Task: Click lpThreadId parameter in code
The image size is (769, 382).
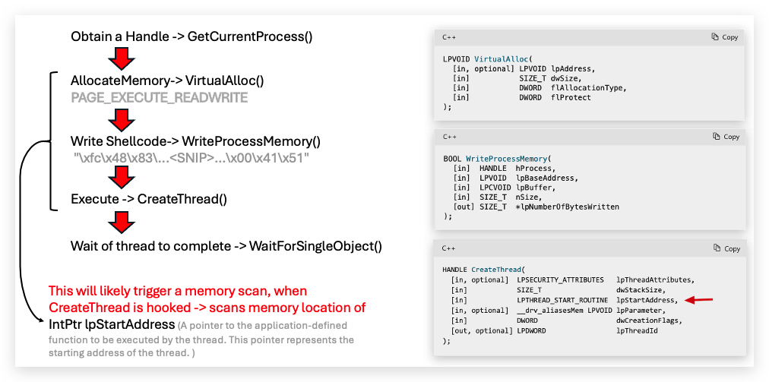Action: pyautogui.click(x=637, y=331)
